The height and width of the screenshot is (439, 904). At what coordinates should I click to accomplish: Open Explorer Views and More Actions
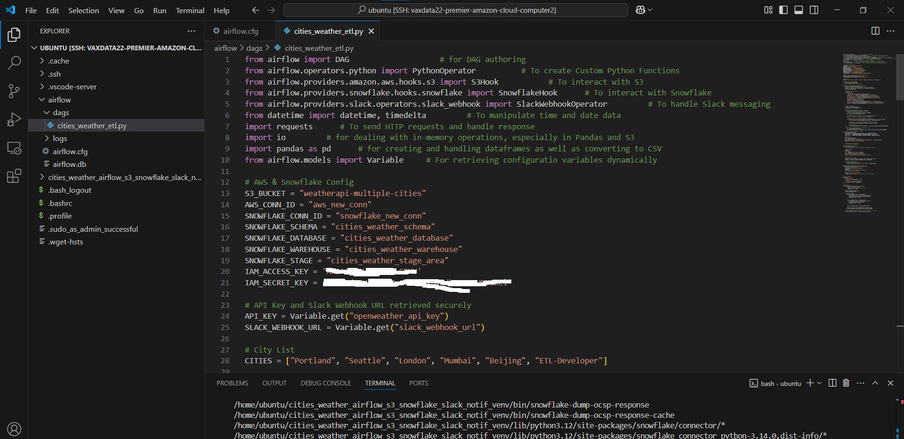[191, 31]
